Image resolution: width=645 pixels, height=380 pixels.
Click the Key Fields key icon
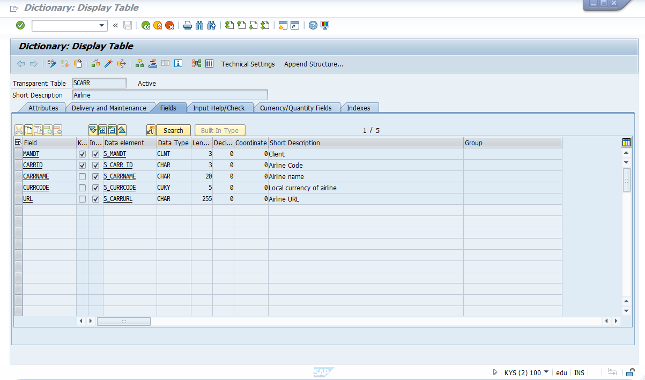coord(151,130)
